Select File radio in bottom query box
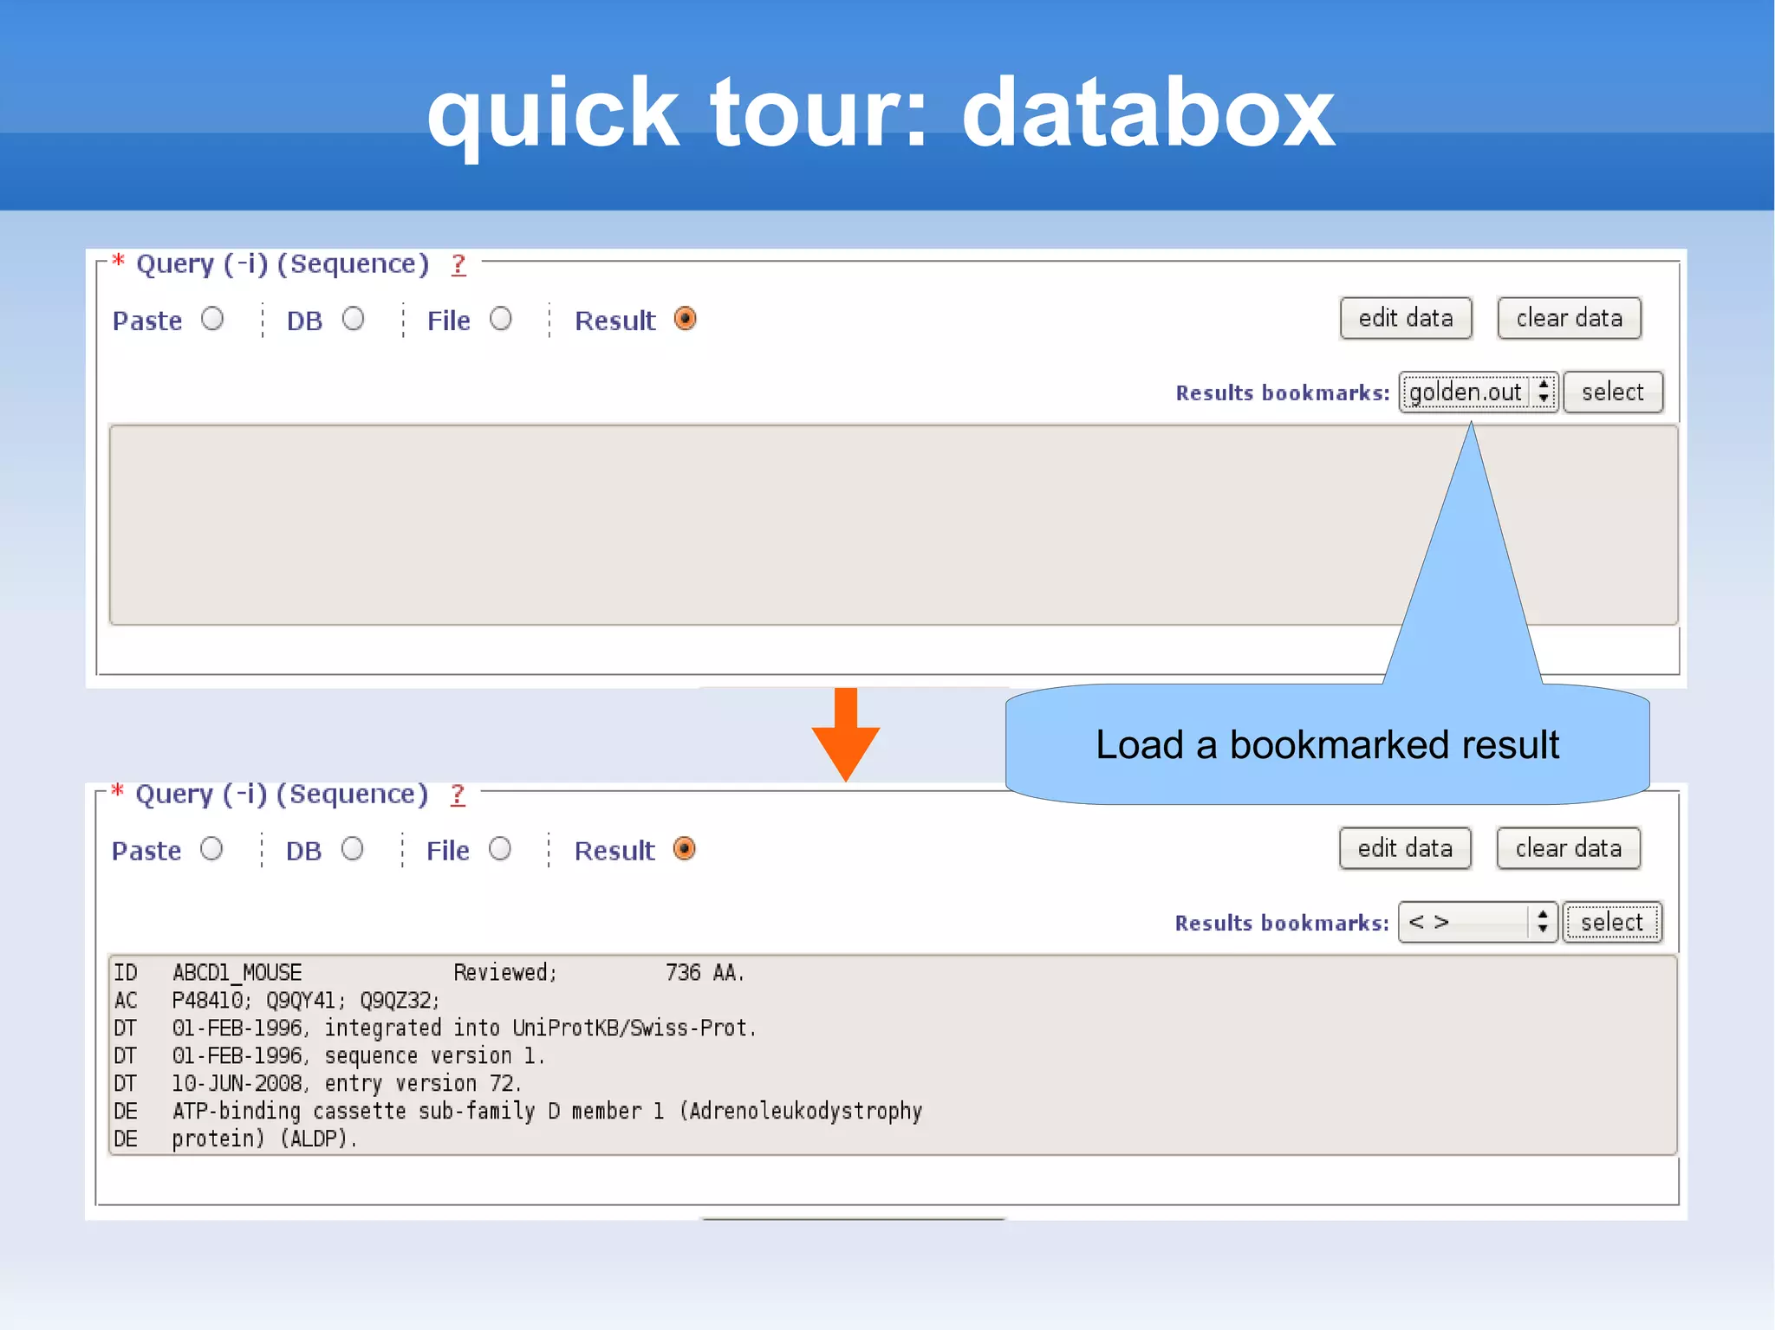The image size is (1775, 1330). 499,849
